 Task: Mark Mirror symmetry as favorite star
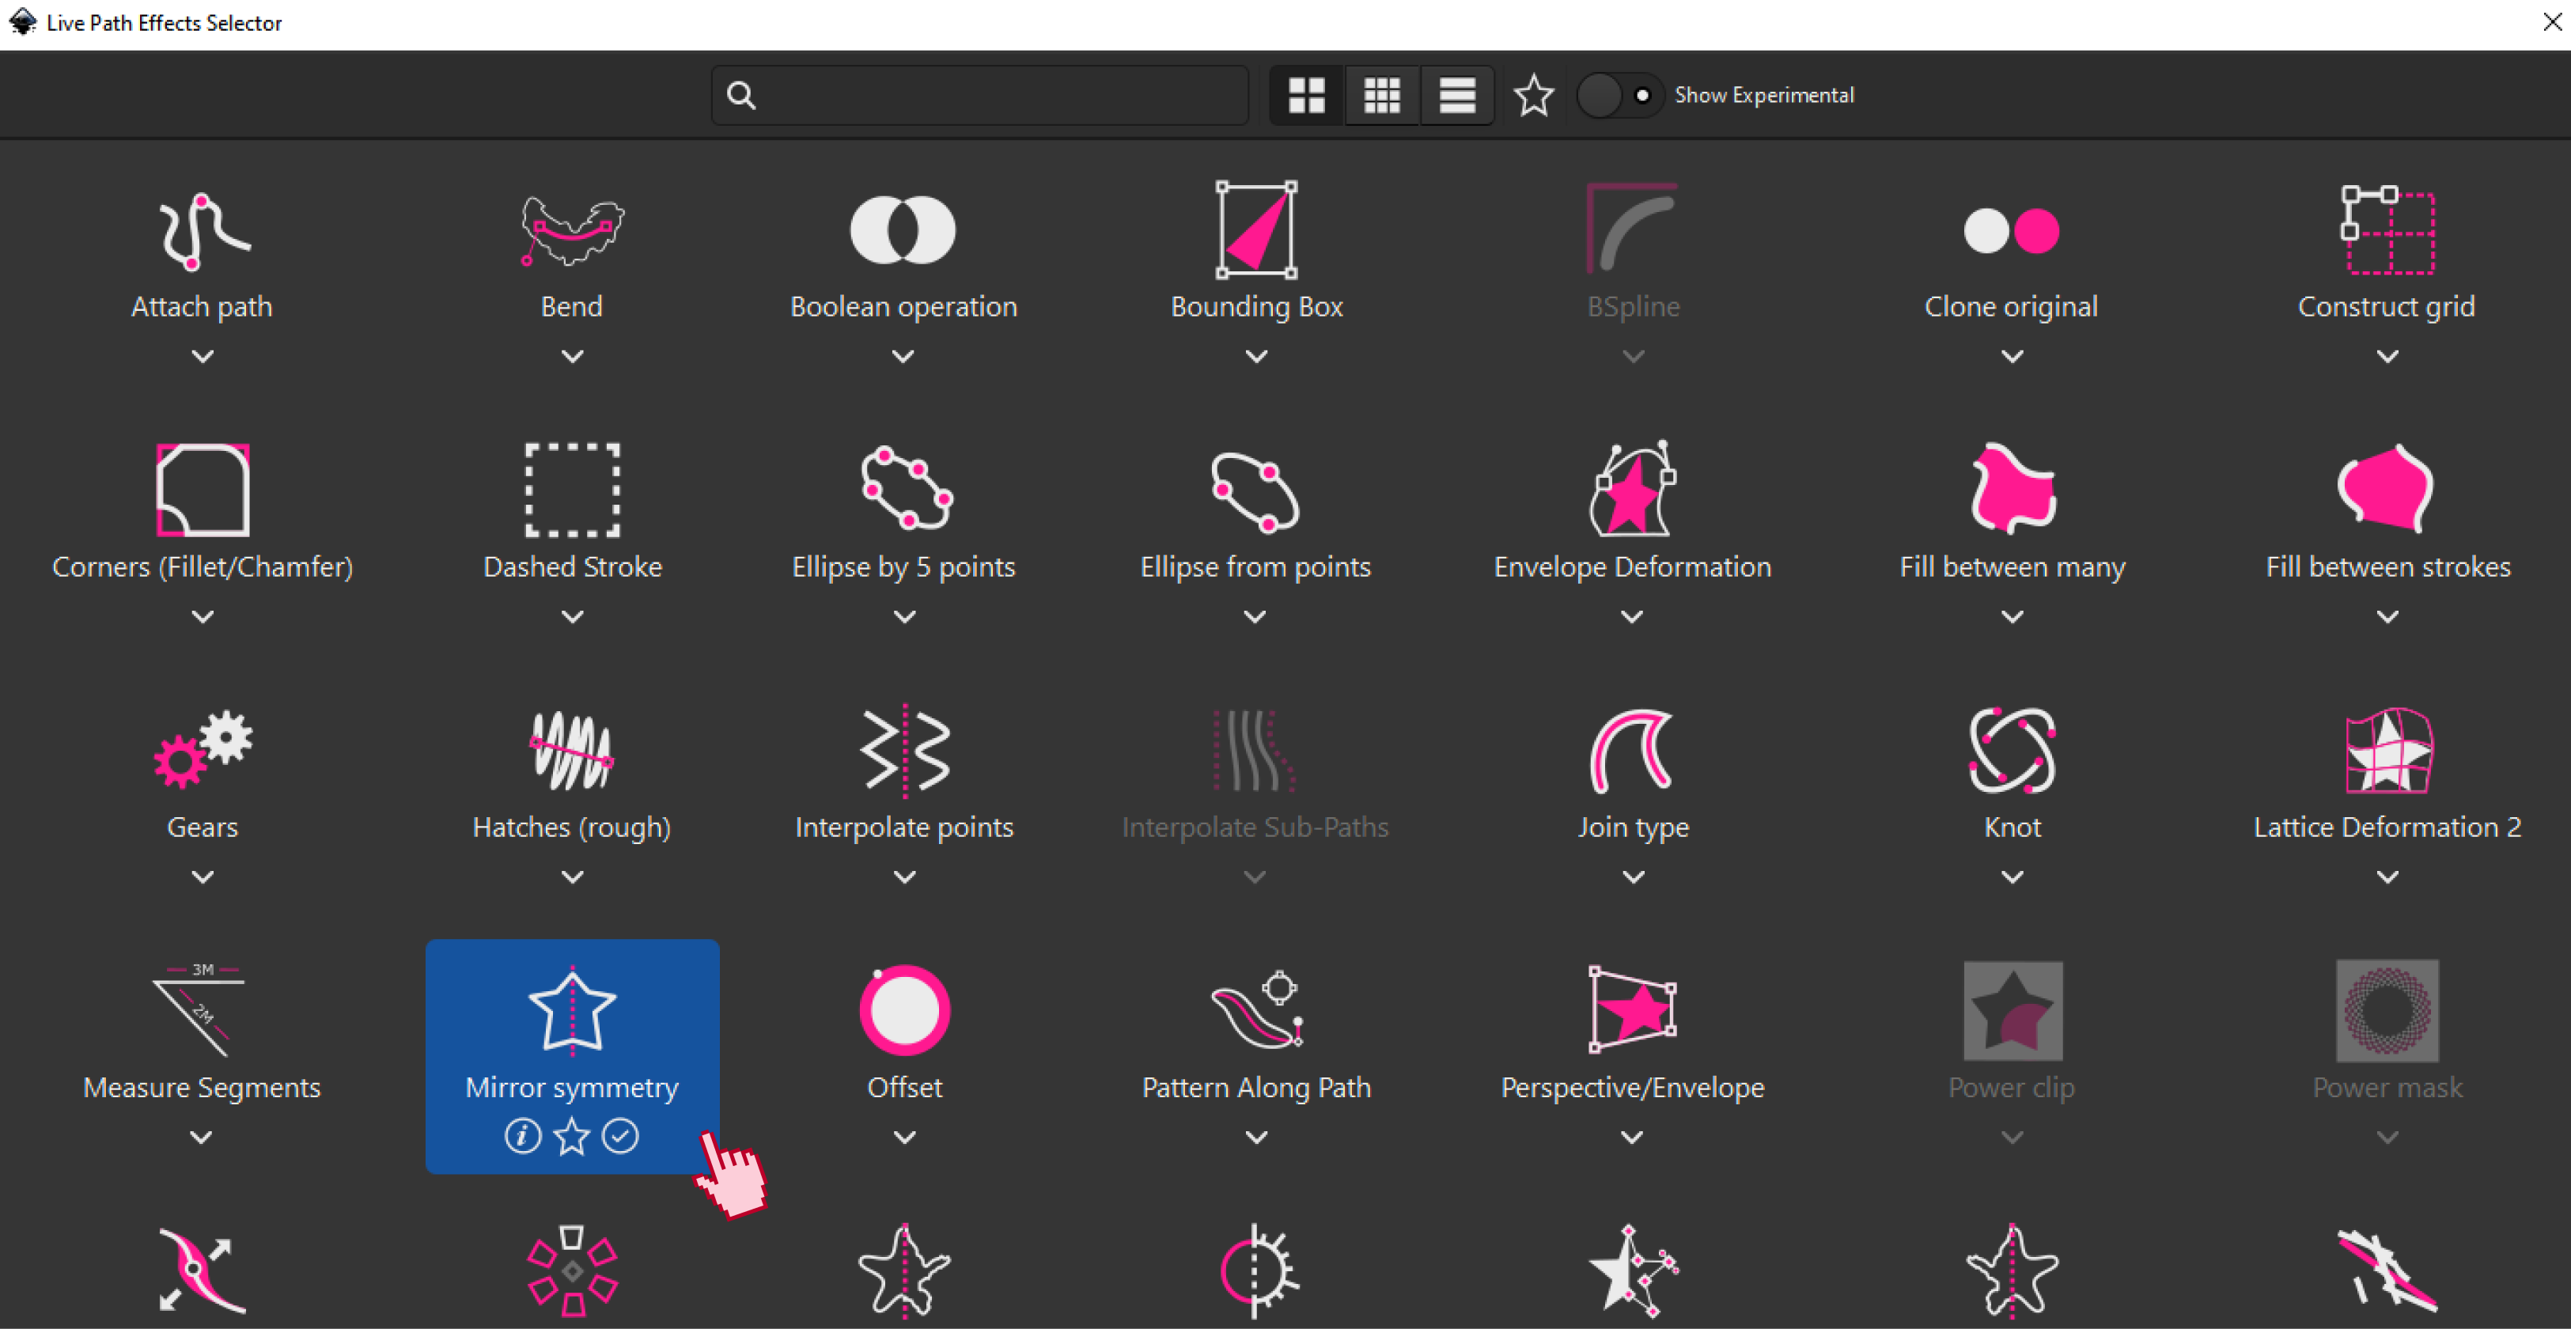point(572,1135)
